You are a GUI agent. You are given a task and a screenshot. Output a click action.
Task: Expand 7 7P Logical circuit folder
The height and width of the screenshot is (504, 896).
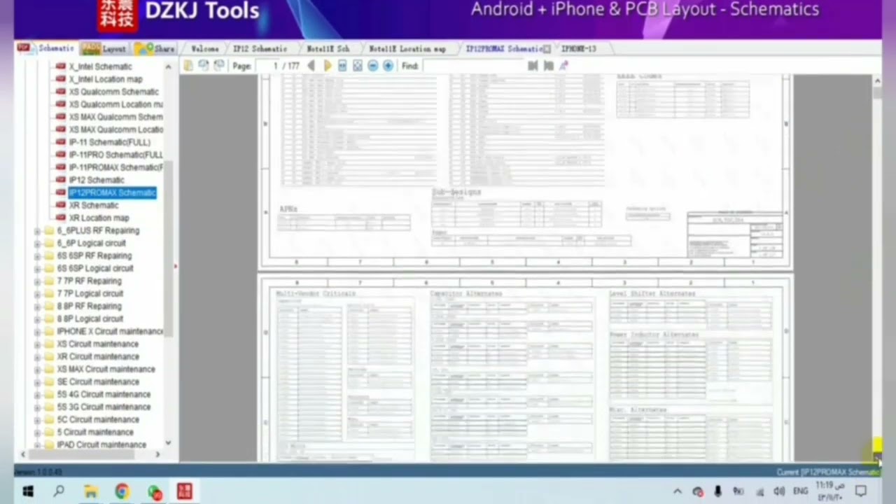pyautogui.click(x=37, y=294)
